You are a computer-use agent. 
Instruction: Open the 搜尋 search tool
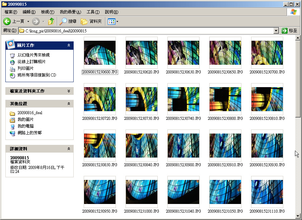tap(68, 21)
